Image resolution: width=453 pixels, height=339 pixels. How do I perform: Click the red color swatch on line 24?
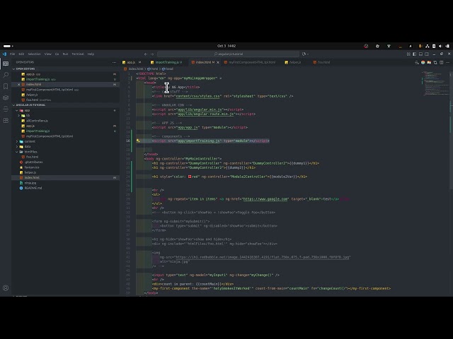pos(190,177)
